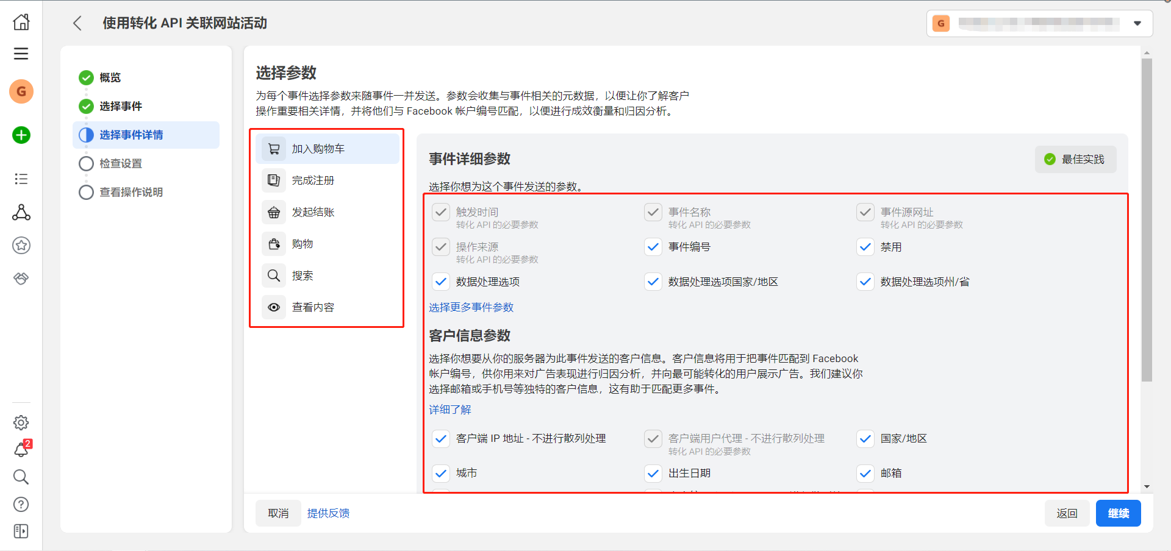Viewport: 1171px width, 551px height.
Task: Go to the 查看操作说明 step
Action: point(131,192)
